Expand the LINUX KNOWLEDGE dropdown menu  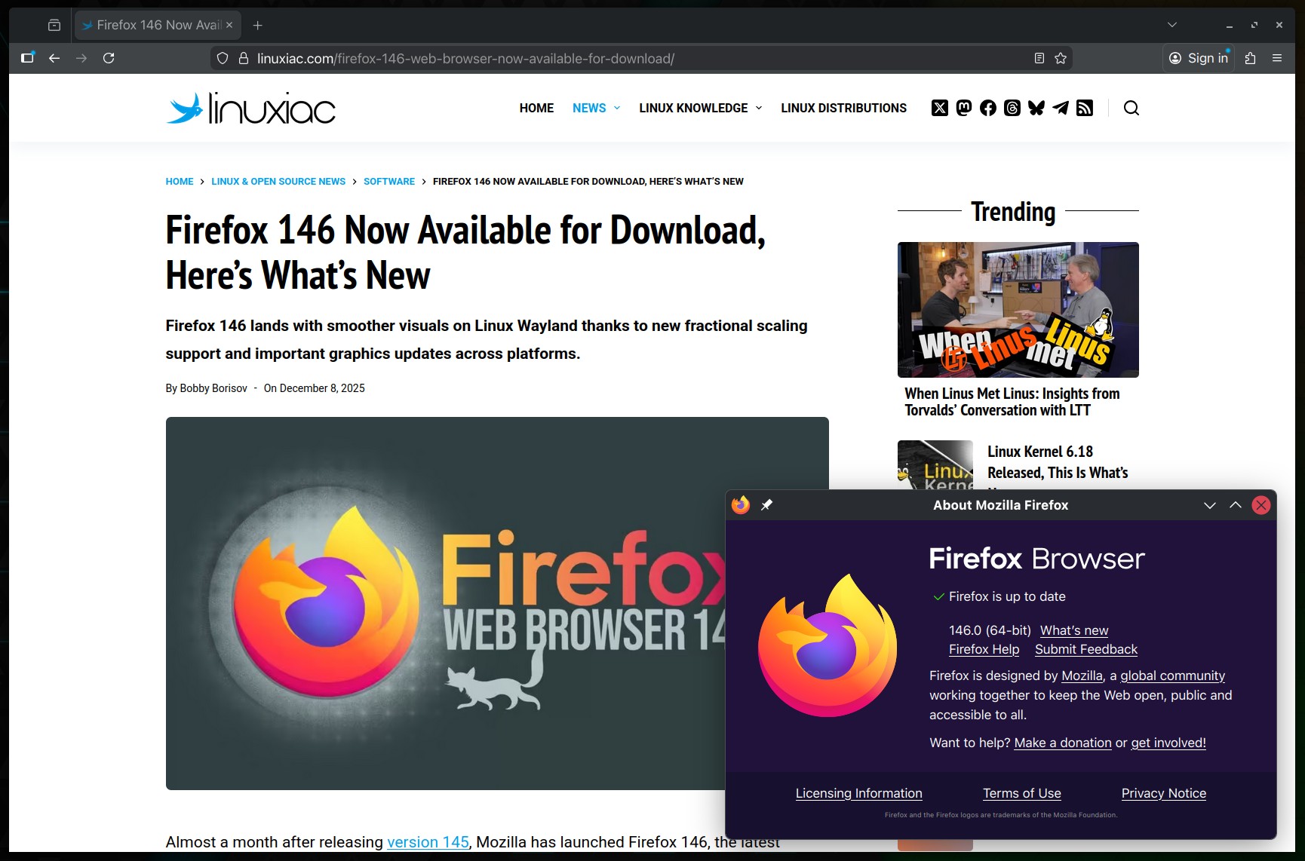coord(700,108)
